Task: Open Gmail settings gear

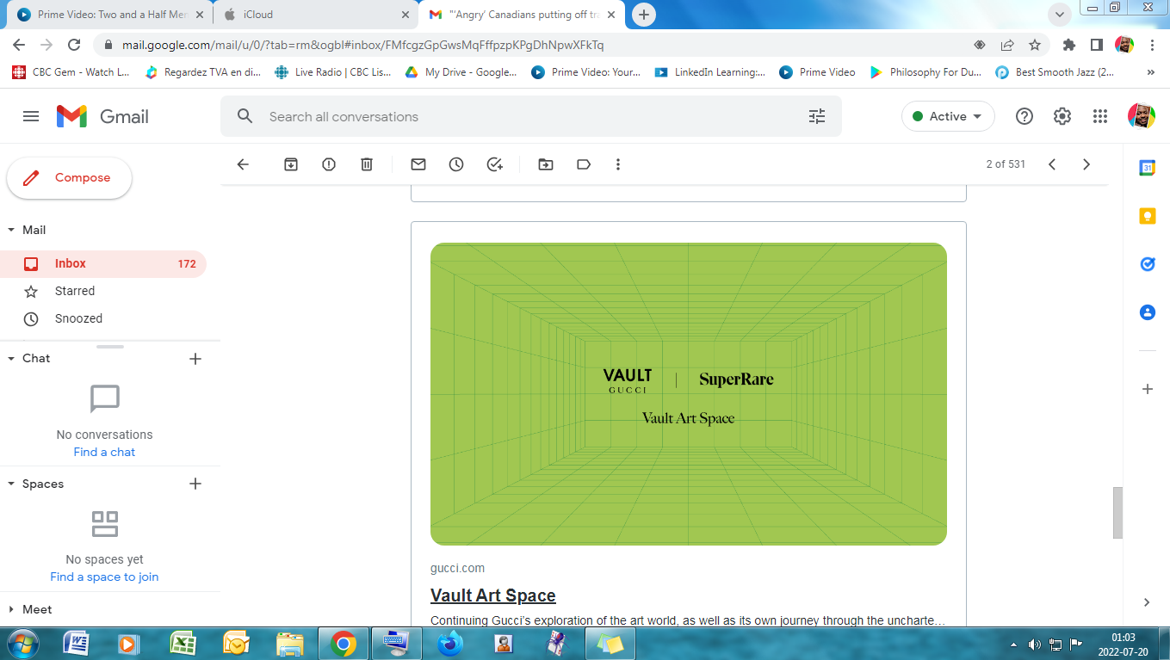Action: [x=1062, y=116]
